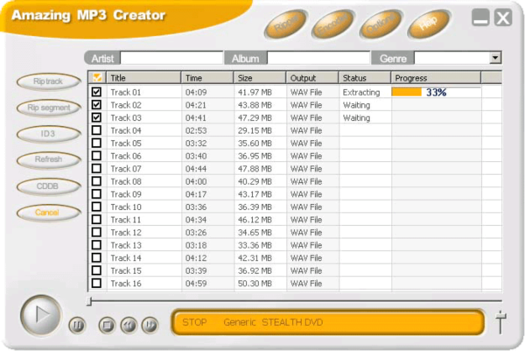Skip to the next track

(x=149, y=326)
